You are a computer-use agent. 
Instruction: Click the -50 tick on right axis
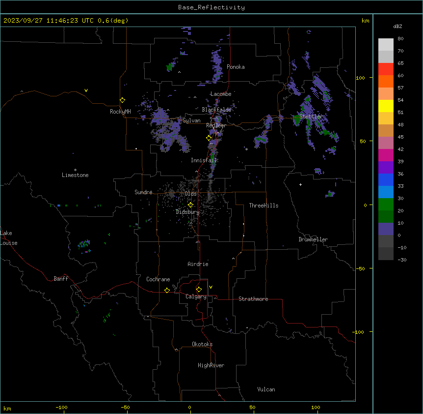pos(360,268)
